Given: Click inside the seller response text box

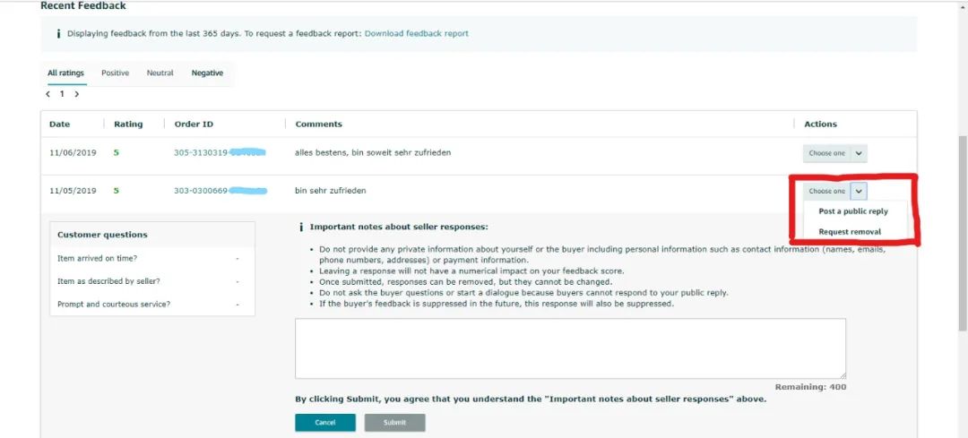Looking at the screenshot, I should pos(570,348).
